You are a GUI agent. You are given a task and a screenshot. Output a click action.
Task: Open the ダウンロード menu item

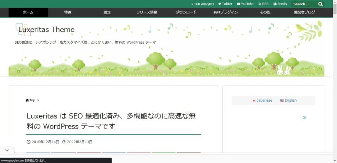tap(186, 13)
